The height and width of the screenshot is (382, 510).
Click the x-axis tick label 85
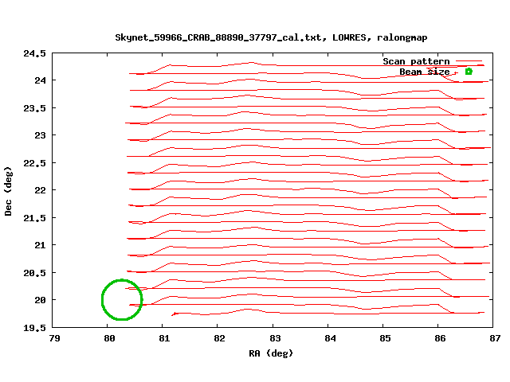[x=385, y=338]
